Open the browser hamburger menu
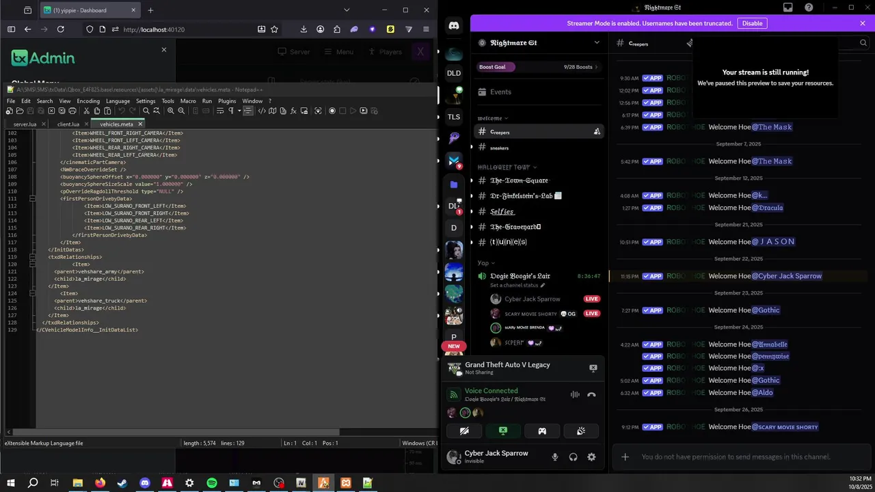Screen dimensions: 875x492 pos(426,29)
